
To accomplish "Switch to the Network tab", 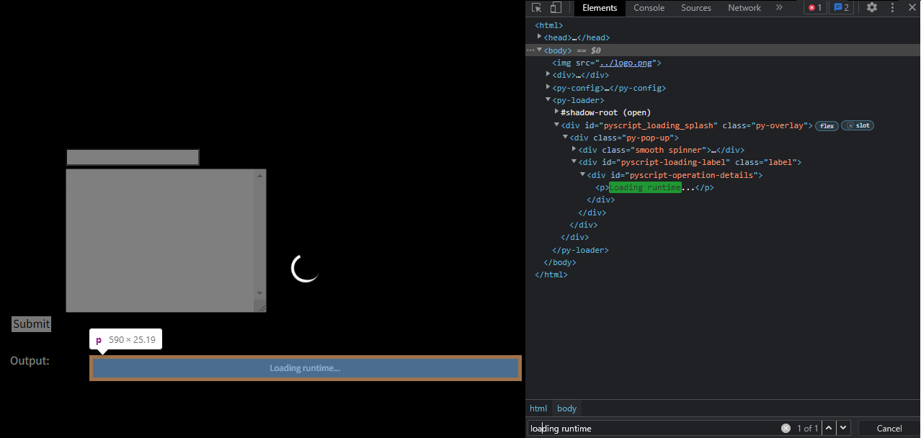I will tap(744, 8).
